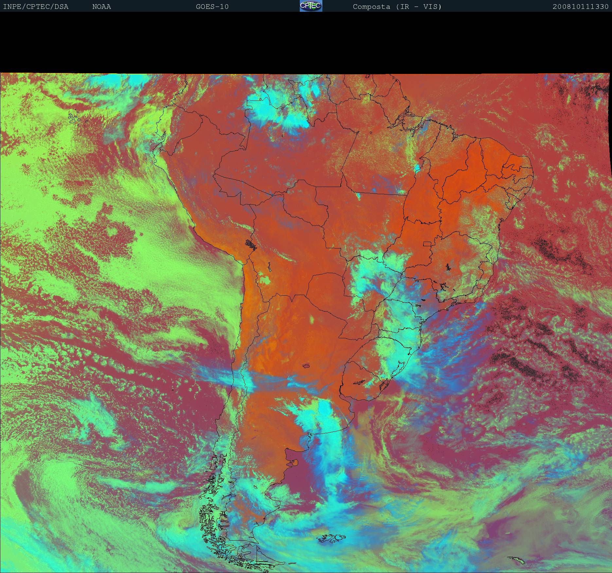This screenshot has height=573, width=612.
Task: Click the CPTEC logo in the header
Action: click(311, 6)
